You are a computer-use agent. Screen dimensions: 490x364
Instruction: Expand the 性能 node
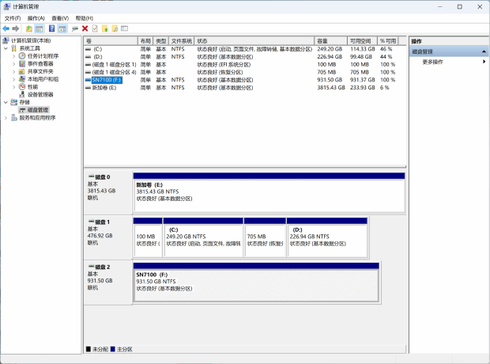click(x=13, y=87)
